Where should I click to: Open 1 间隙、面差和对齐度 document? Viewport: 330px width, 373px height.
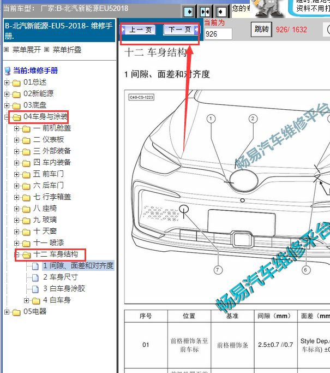[78, 265]
